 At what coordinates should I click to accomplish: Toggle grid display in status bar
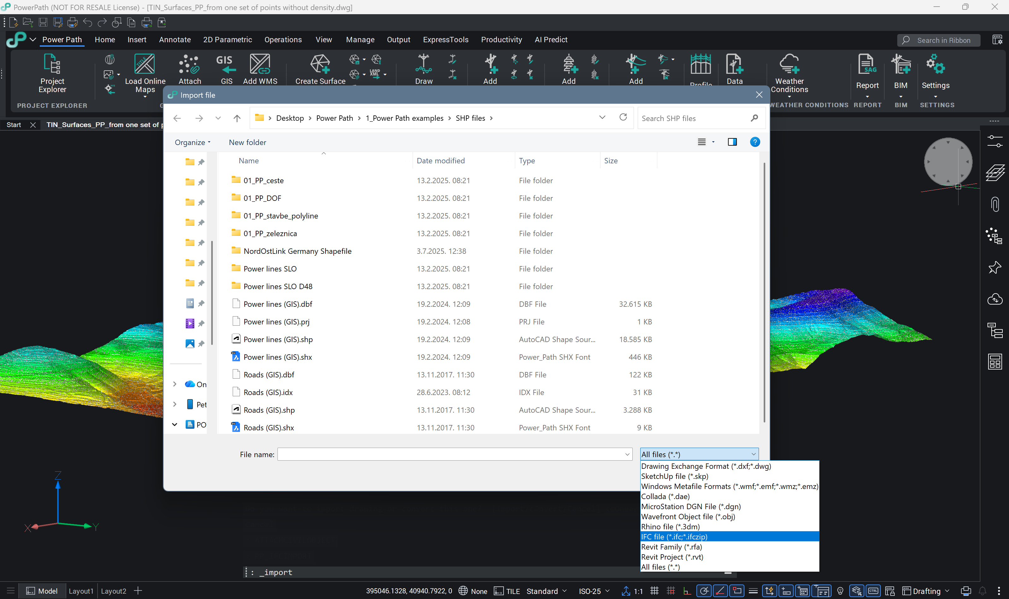click(x=654, y=591)
